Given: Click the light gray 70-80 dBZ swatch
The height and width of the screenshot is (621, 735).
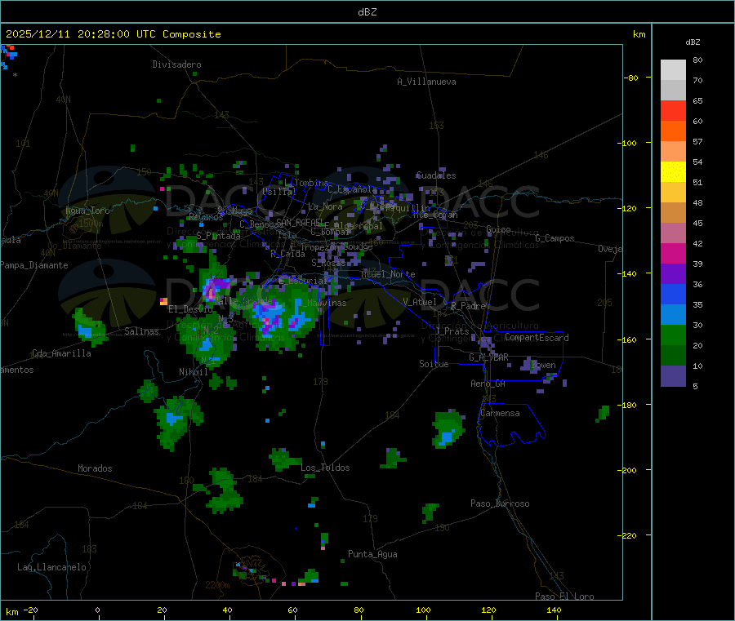Looking at the screenshot, I should click(673, 70).
